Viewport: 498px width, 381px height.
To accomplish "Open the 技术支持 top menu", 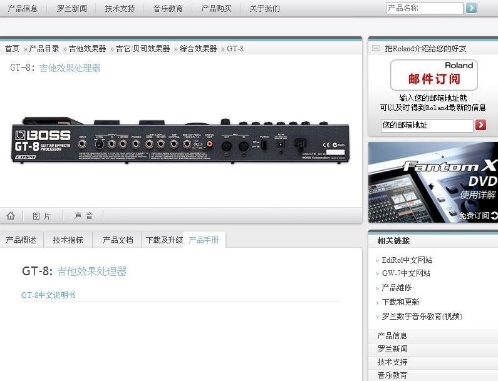I will [x=120, y=9].
